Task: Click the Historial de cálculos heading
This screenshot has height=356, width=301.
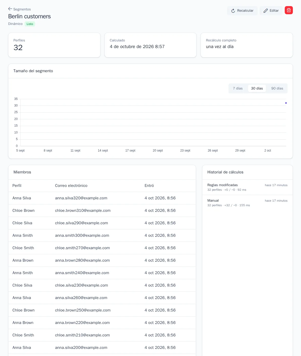Action: pos(225,172)
